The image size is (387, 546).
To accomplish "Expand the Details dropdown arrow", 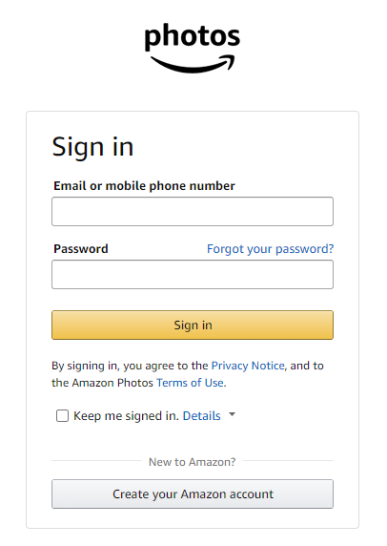I will point(232,414).
